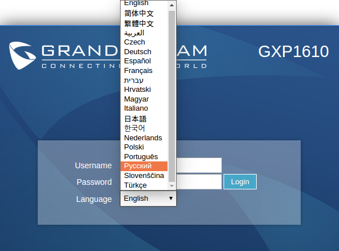
Task: Pick Português from the language list
Action: (x=144, y=157)
